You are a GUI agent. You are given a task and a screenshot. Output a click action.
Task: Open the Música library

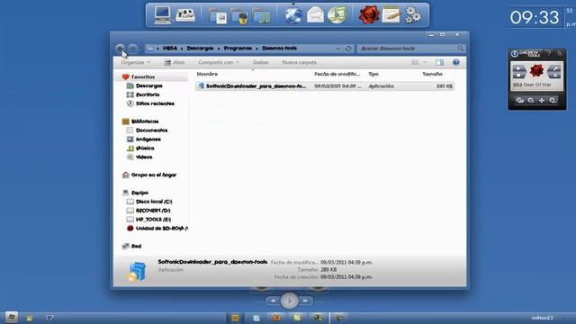click(145, 148)
